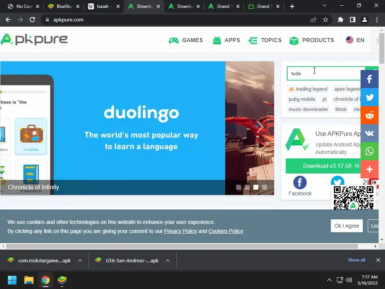Image resolution: width=385 pixels, height=289 pixels.
Task: Click Ok I Agree on cookie notice
Action: tap(346, 226)
